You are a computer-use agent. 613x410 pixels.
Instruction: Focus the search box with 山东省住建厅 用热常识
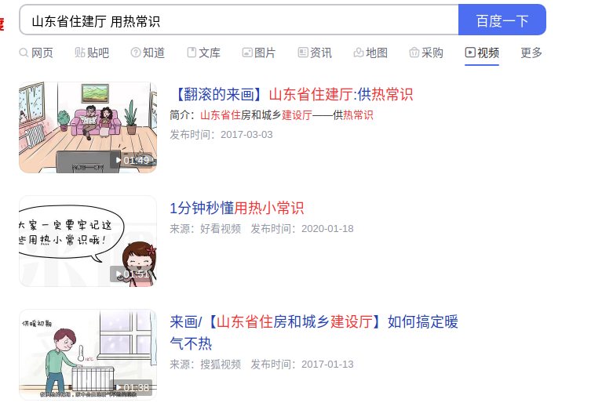[239, 20]
